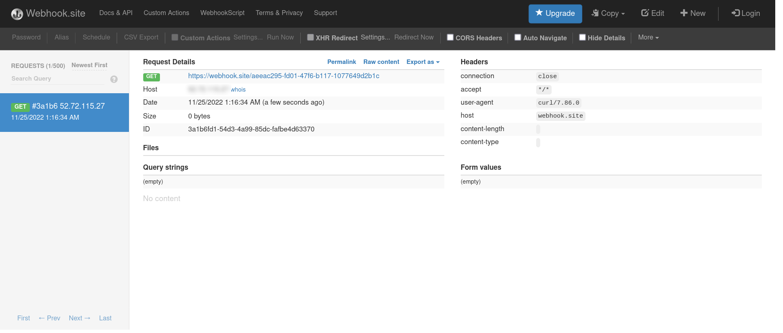The width and height of the screenshot is (783, 333).
Task: Open the Raw content link
Action: tap(381, 62)
